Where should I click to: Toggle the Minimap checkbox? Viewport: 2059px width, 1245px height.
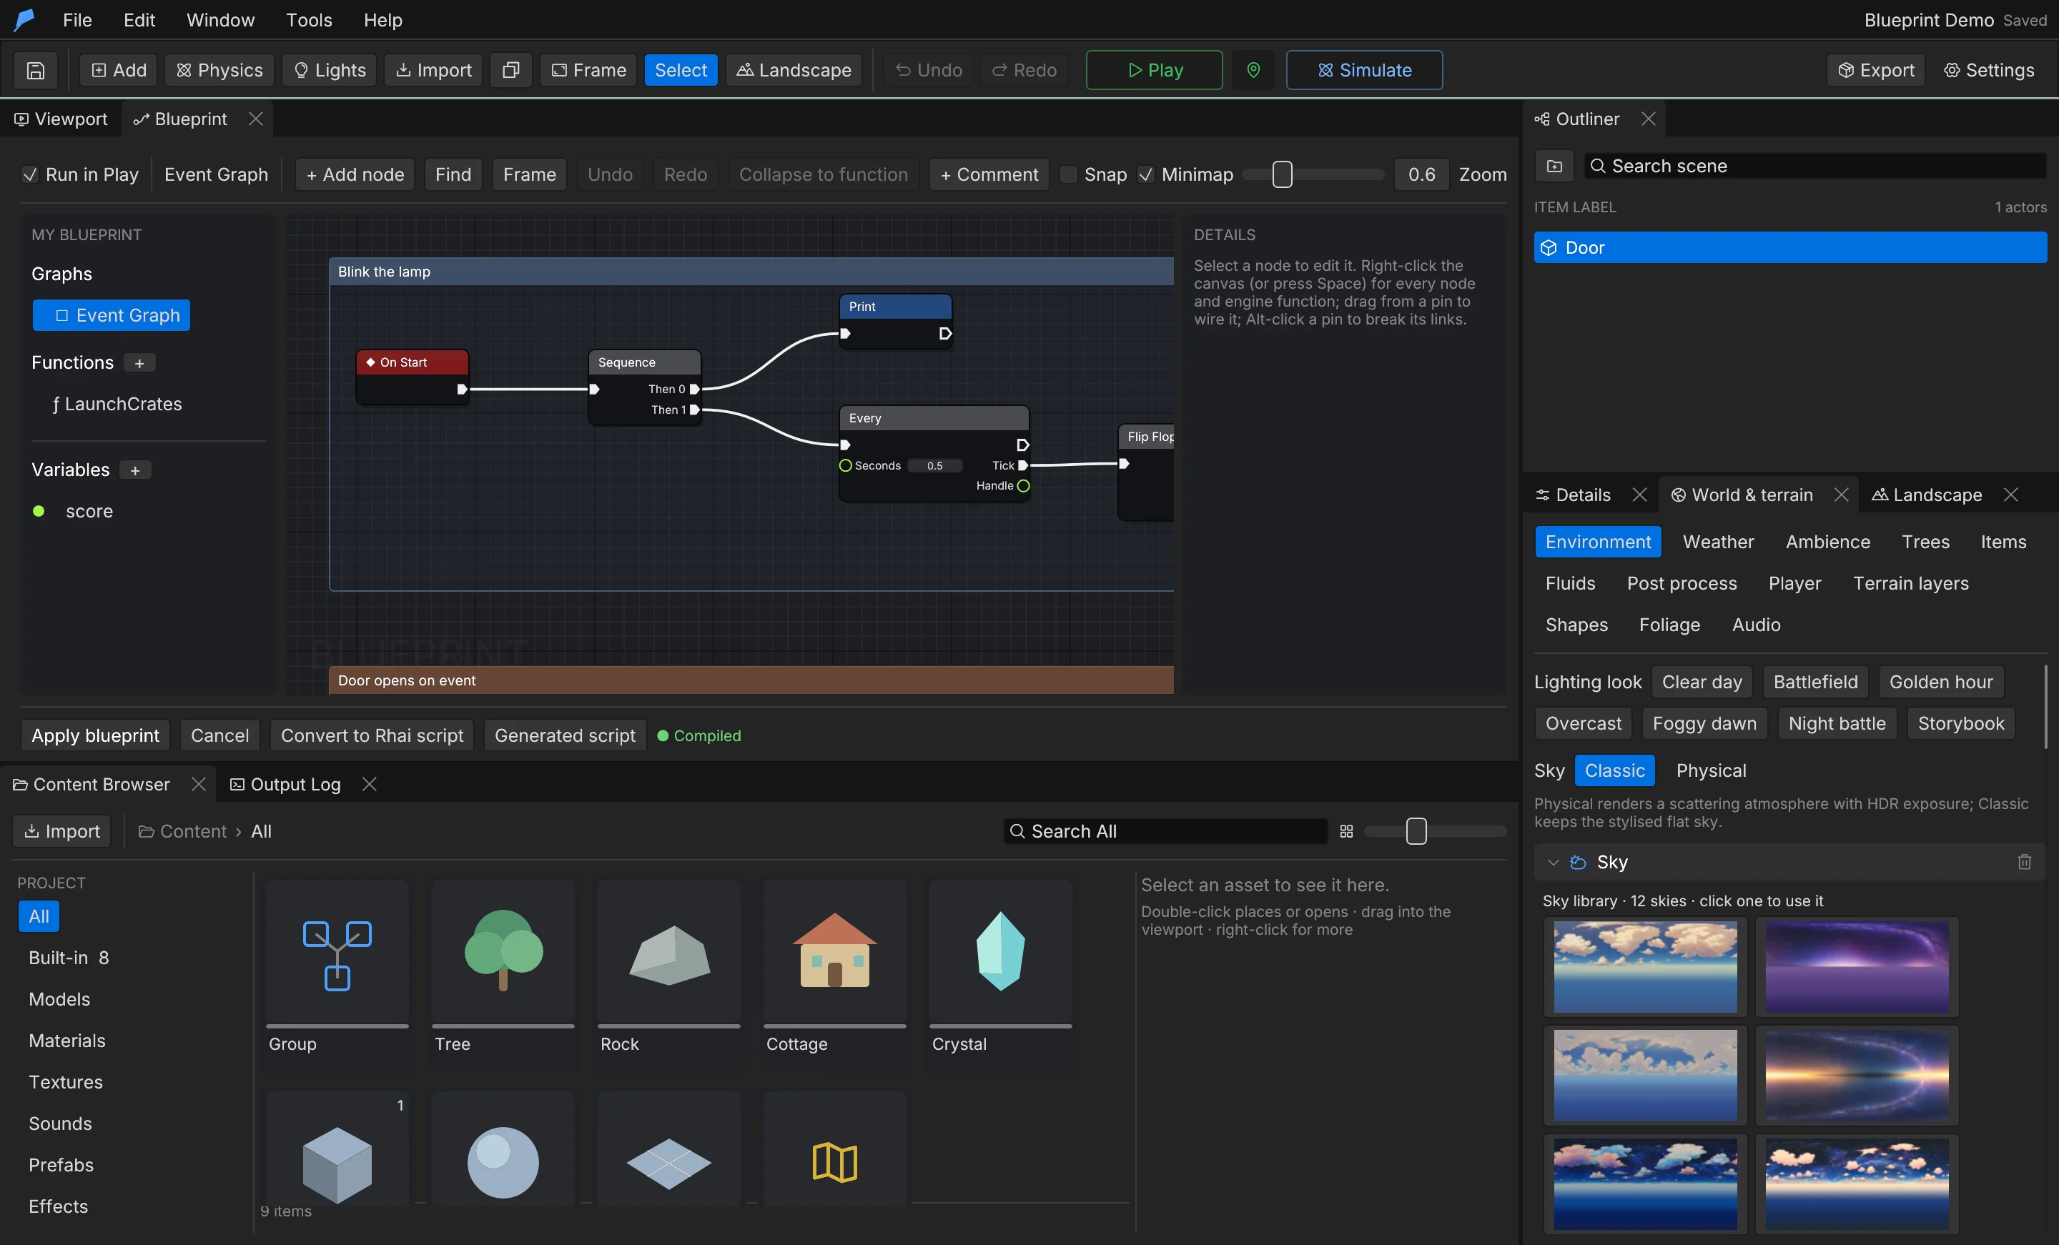point(1145,174)
